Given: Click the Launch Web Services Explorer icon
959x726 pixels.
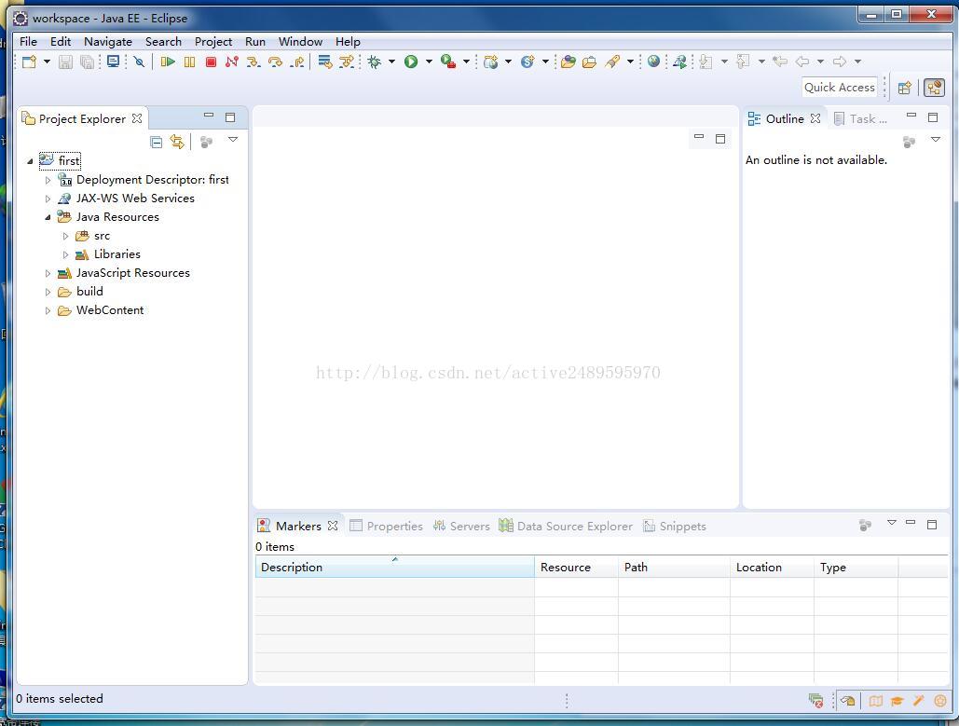Looking at the screenshot, I should tap(679, 62).
